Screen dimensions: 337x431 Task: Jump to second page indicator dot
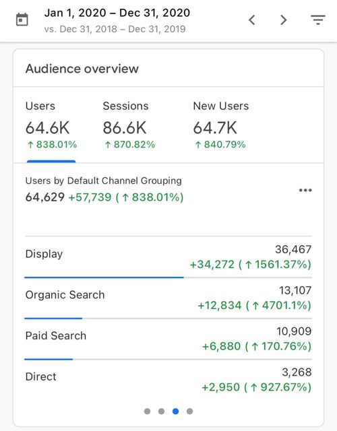[x=162, y=411]
